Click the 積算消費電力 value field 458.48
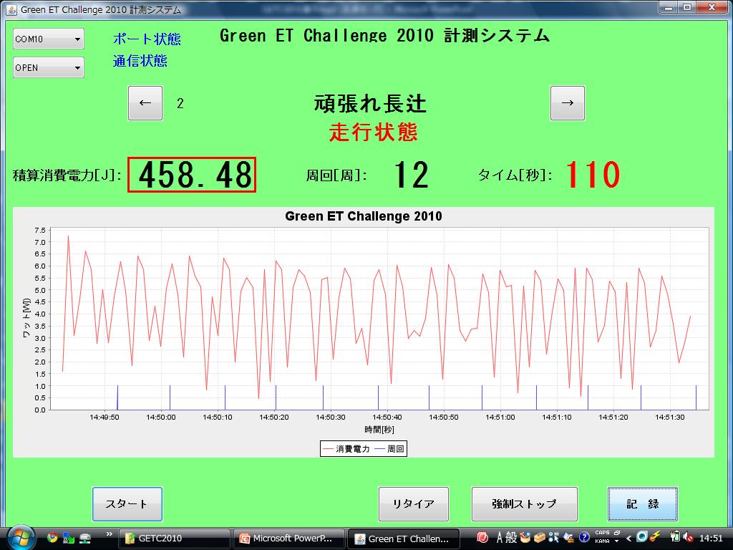The height and width of the screenshot is (550, 733). point(192,175)
